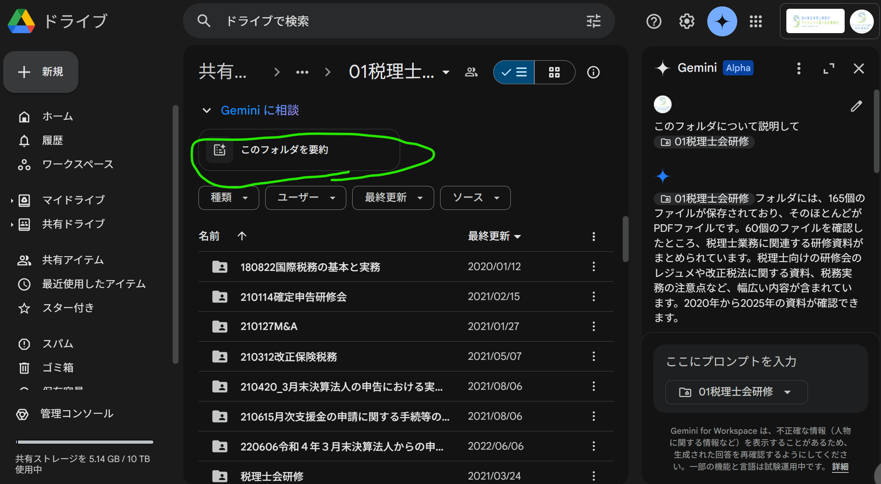881x484 pixels.
Task: Open more actions for 210420_3月末決算法人 row
Action: point(594,386)
